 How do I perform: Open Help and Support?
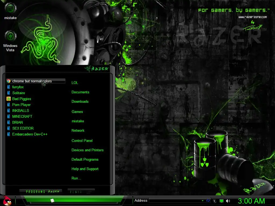click(x=85, y=169)
